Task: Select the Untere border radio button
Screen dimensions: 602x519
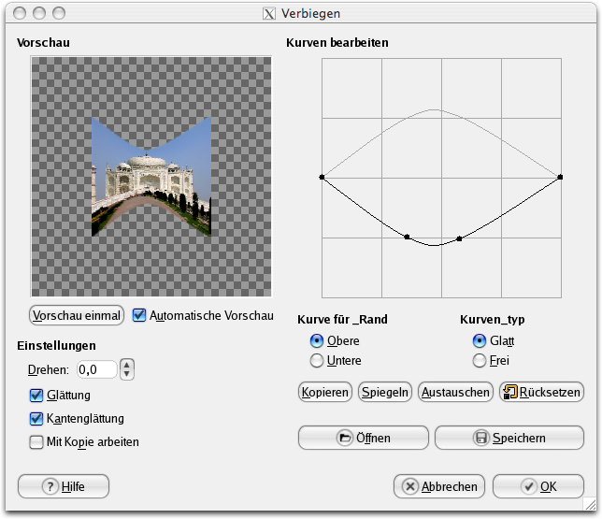Action: point(318,360)
